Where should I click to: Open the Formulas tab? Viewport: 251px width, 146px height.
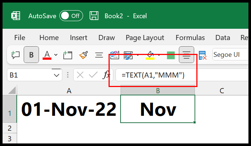(190, 38)
